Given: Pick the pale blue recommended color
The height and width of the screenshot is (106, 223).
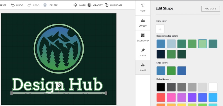Looking at the screenshot, I should [171, 44].
